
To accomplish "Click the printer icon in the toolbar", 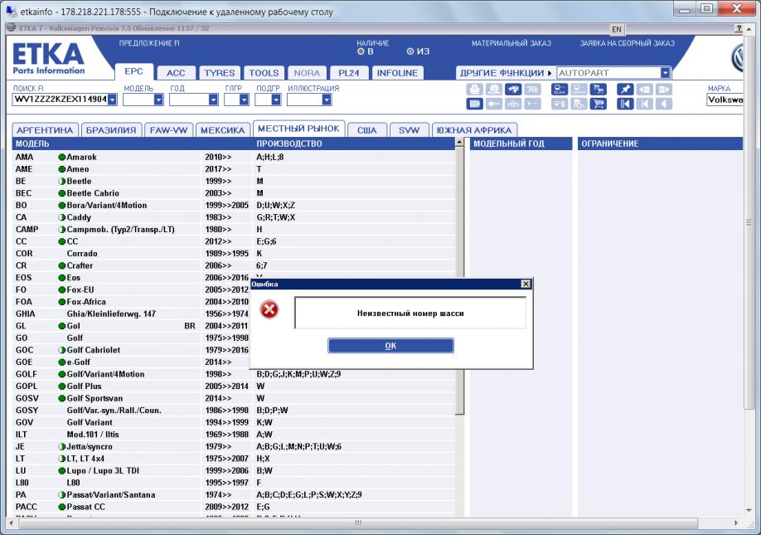I will pos(475,90).
